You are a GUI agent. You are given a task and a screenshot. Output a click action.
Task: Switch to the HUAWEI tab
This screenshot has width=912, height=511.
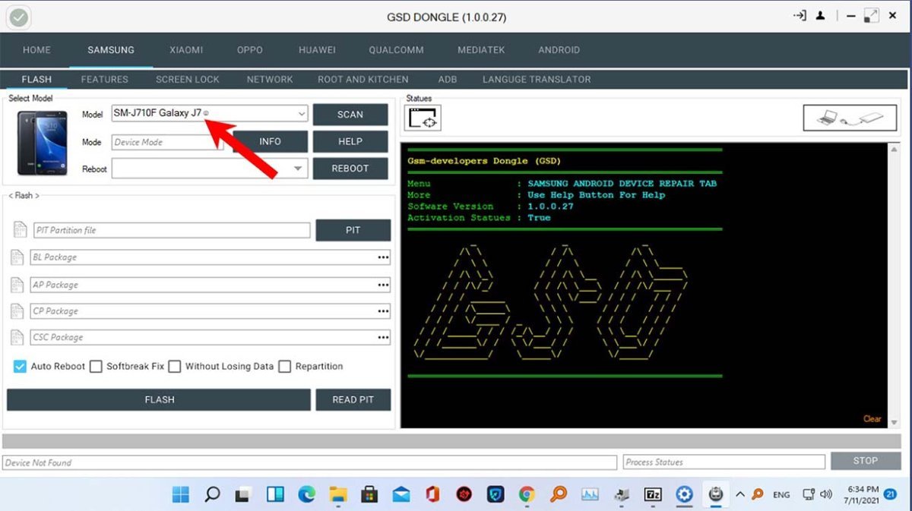point(317,50)
